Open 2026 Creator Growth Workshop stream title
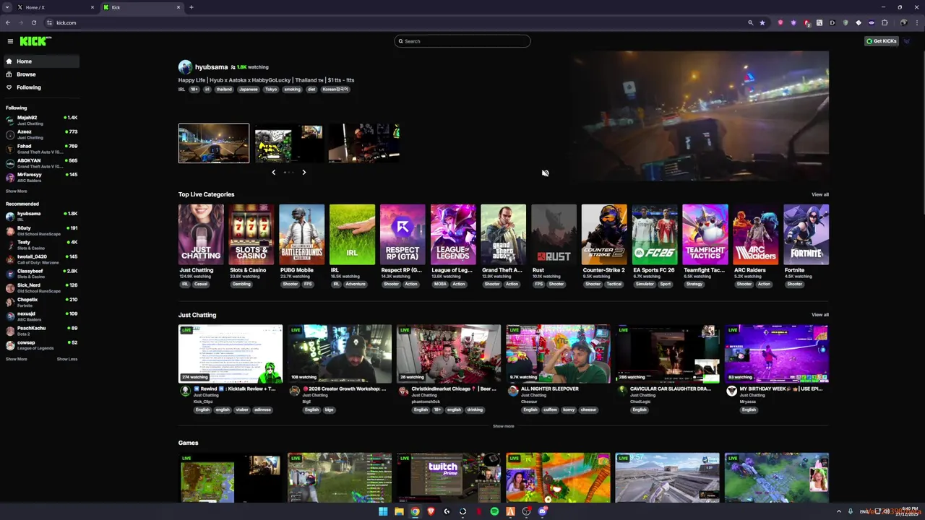The image size is (925, 520). pos(344,389)
